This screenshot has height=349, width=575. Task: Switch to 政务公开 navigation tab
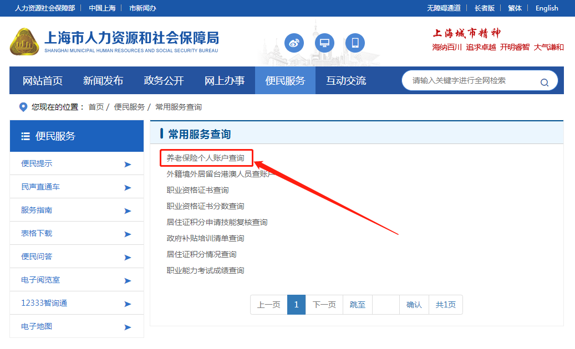click(164, 81)
